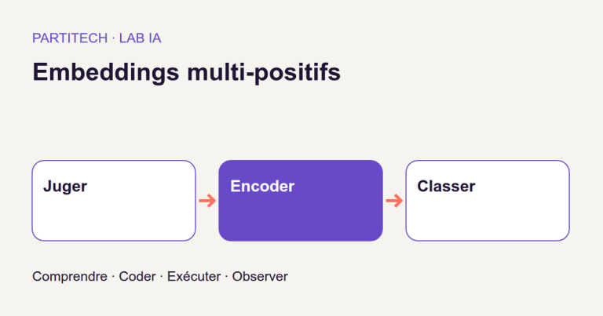The height and width of the screenshot is (316, 603).
Task: Click the word Observer in the footer
Action: coord(260,277)
